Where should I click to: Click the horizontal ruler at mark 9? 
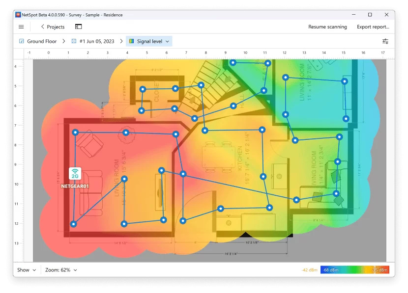[226, 53]
